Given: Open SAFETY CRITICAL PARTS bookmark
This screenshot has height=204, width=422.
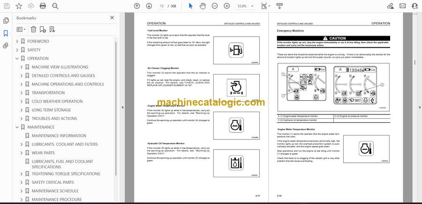Looking at the screenshot, I should 53,182.
